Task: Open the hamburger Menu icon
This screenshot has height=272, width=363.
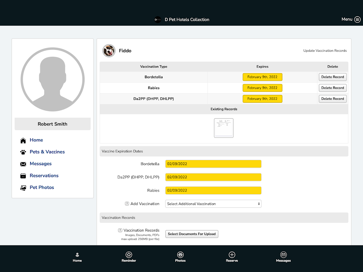Action: (x=357, y=20)
